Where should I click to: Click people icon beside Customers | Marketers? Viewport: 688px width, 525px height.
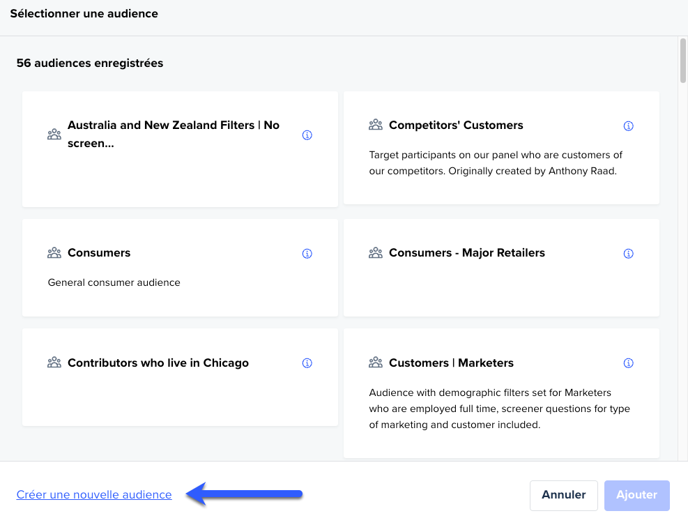click(376, 363)
